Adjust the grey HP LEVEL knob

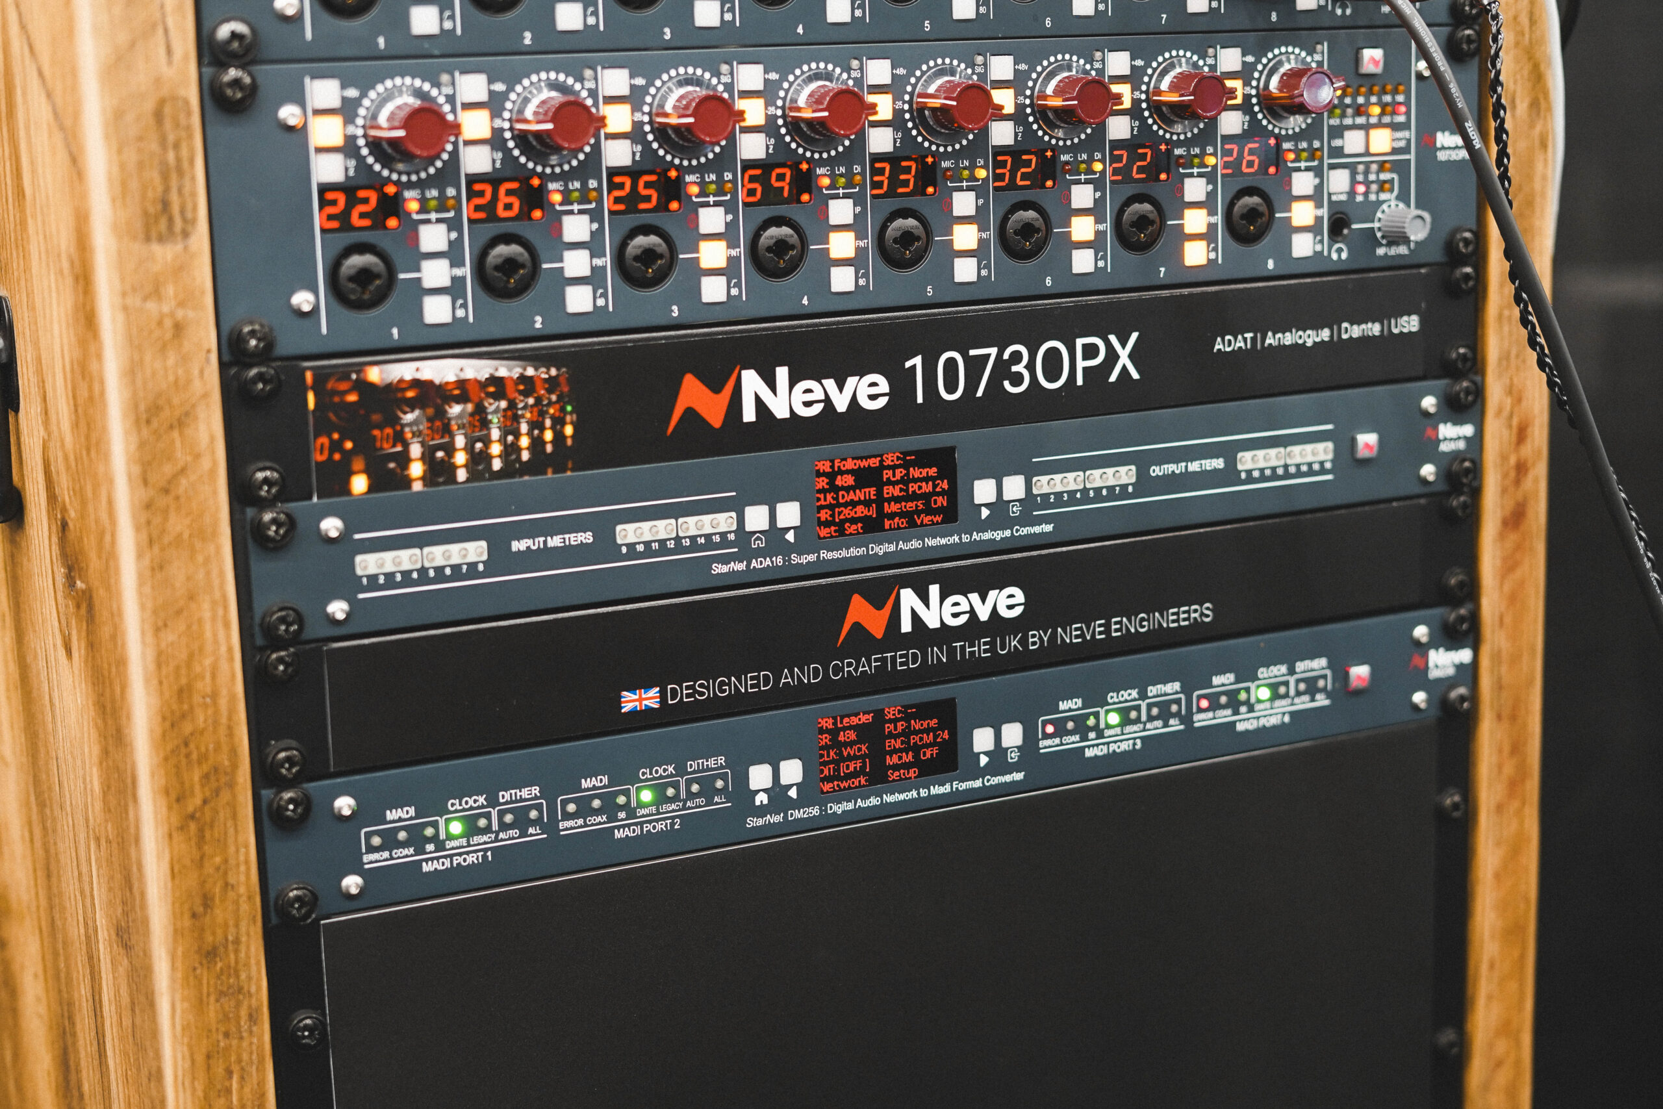1404,223
